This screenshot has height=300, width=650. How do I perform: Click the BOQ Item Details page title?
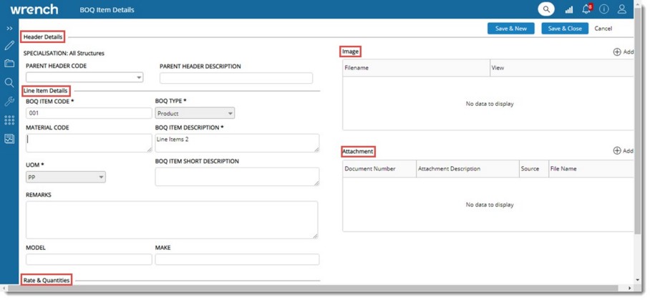(107, 9)
